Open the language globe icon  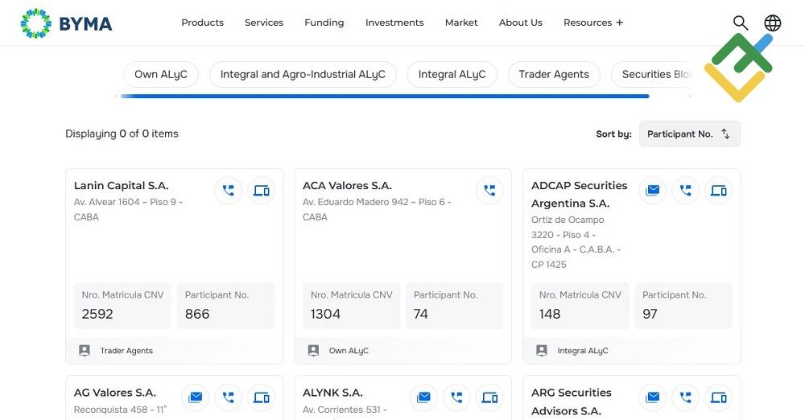pyautogui.click(x=772, y=23)
